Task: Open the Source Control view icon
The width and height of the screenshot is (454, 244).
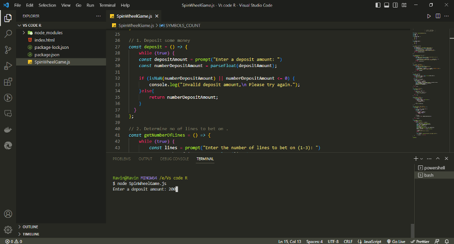Action: [8, 50]
